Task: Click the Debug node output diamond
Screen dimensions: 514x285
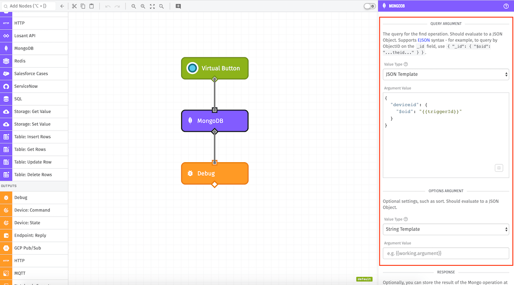Action: (x=215, y=184)
